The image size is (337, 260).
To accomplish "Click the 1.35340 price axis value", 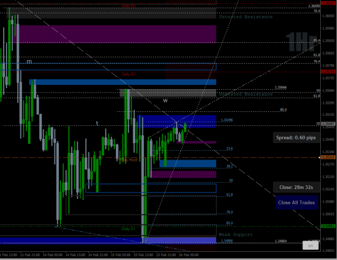I will tap(328, 152).
